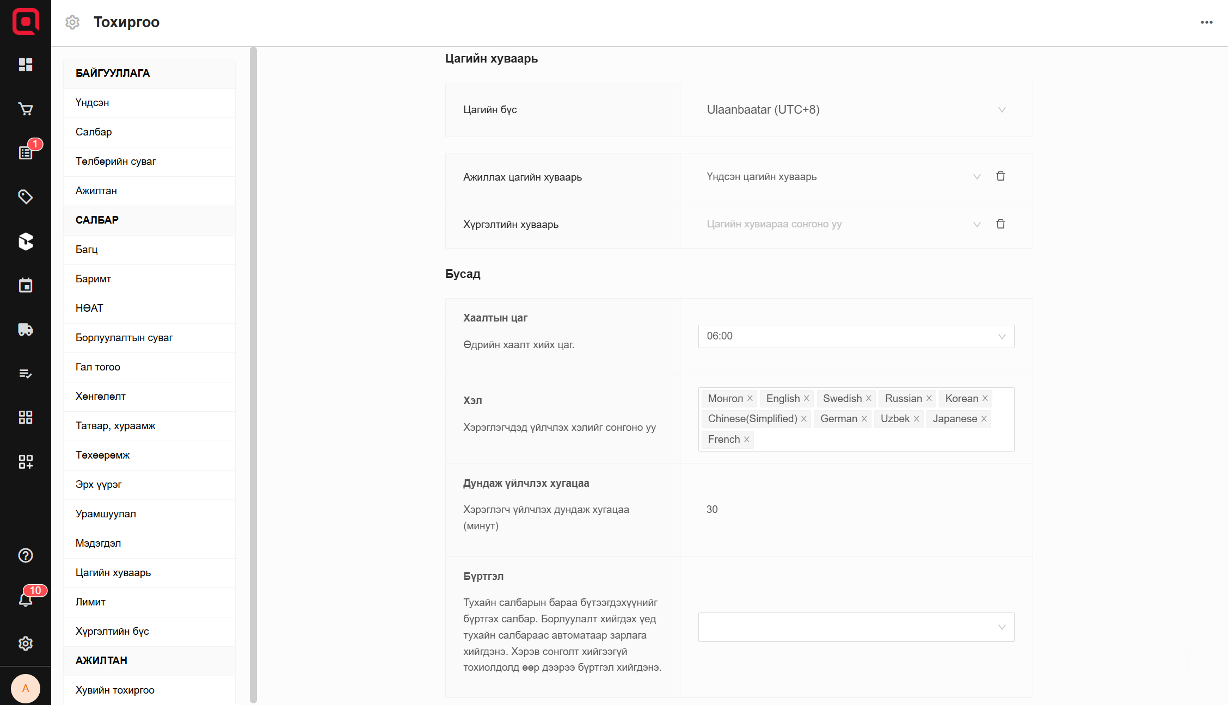Remove the Korean language tag
Screen dimensions: 1228x705
[x=985, y=399]
